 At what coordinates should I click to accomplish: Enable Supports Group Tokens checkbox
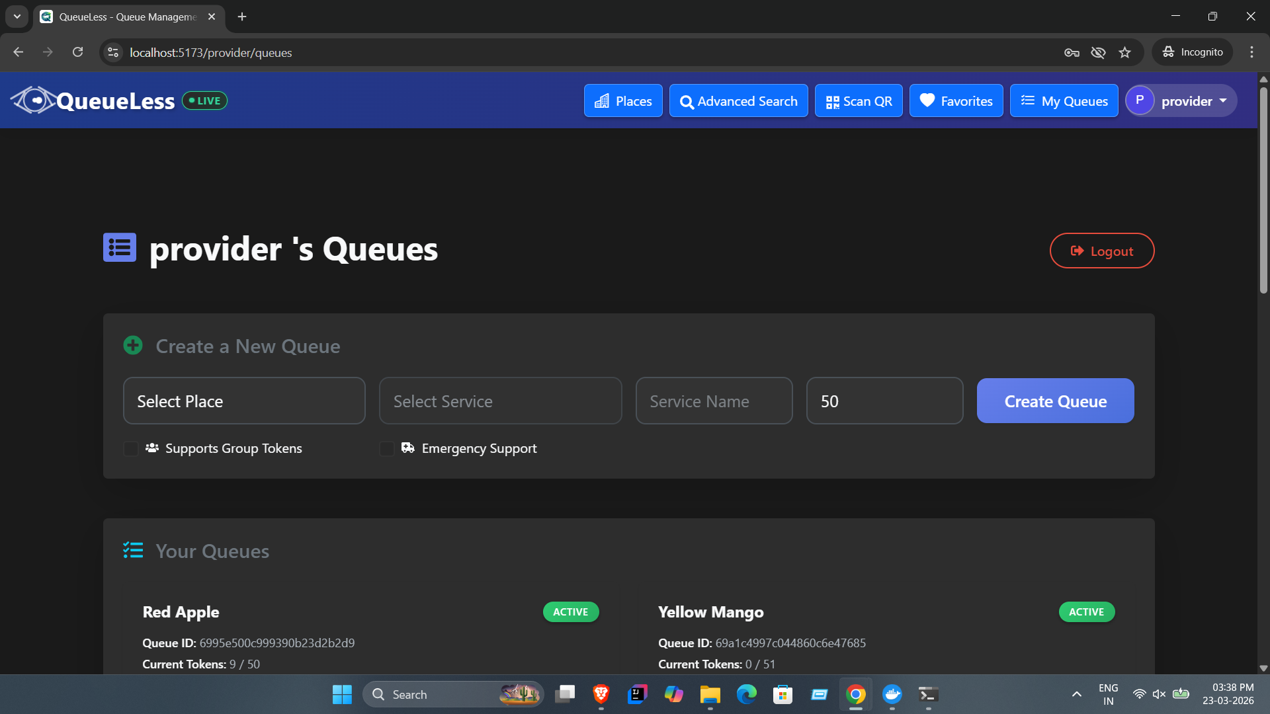pos(130,449)
